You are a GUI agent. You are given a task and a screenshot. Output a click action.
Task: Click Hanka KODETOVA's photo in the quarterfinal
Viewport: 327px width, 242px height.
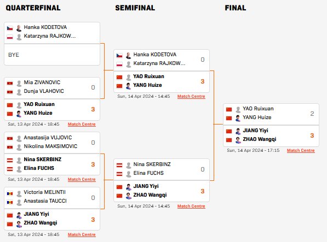coord(19,28)
